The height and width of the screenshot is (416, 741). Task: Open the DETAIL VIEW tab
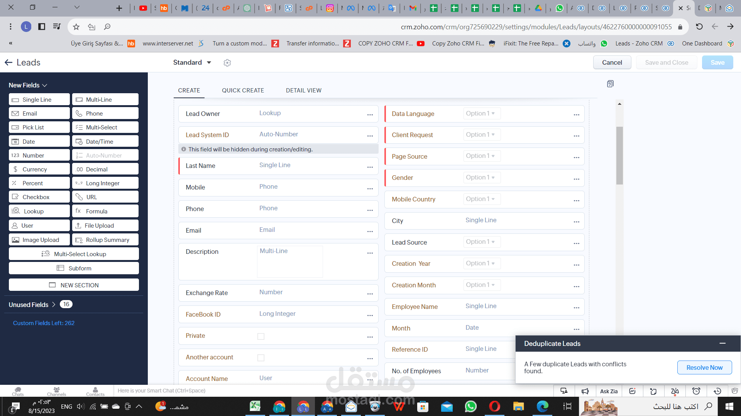[304, 90]
